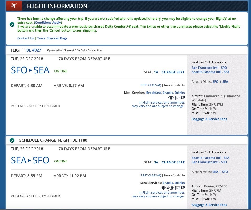Open flight number DL 4927 details
This screenshot has height=210, width=251.
tap(34, 50)
